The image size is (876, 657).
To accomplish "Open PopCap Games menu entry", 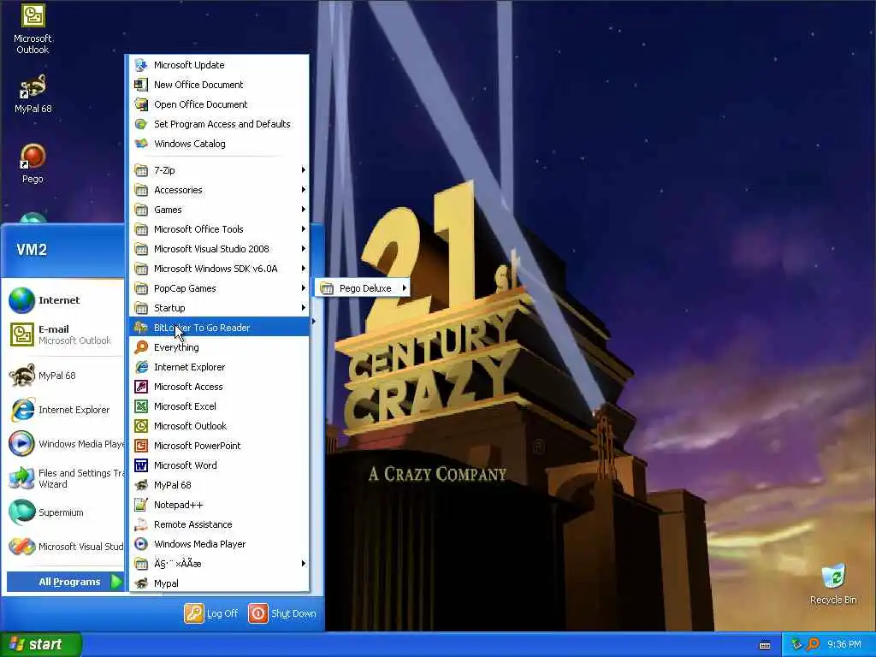I will coord(220,288).
